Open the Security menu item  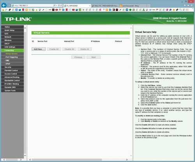point(12,67)
